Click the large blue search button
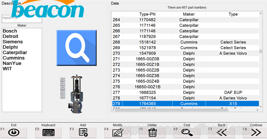Viewport: 267px width, 139px height. coord(76,46)
